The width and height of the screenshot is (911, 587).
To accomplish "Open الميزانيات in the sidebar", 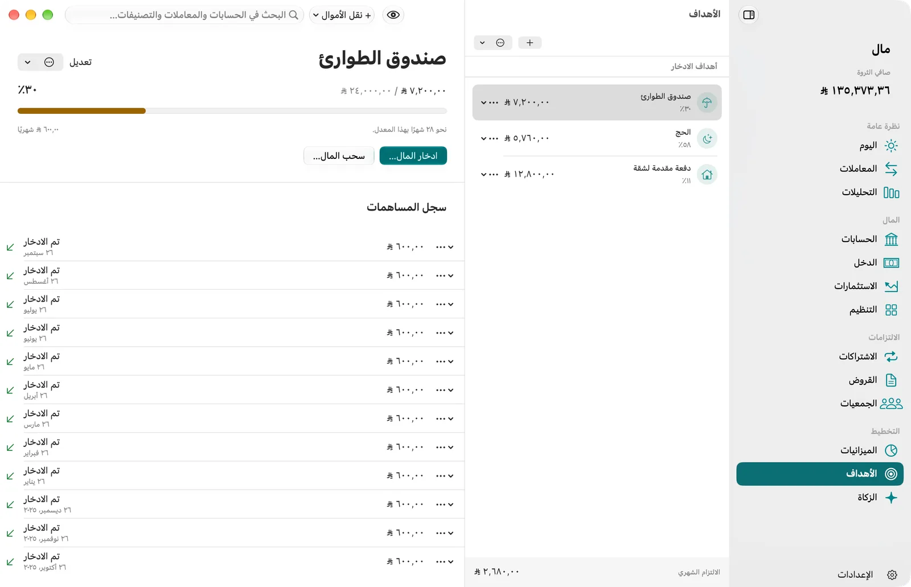I will 820,450.
